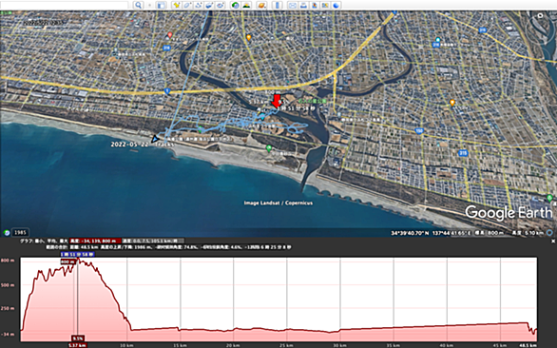Open the planet switcher dropdown
Image resolution: width=557 pixels, height=348 pixels.
point(261,5)
